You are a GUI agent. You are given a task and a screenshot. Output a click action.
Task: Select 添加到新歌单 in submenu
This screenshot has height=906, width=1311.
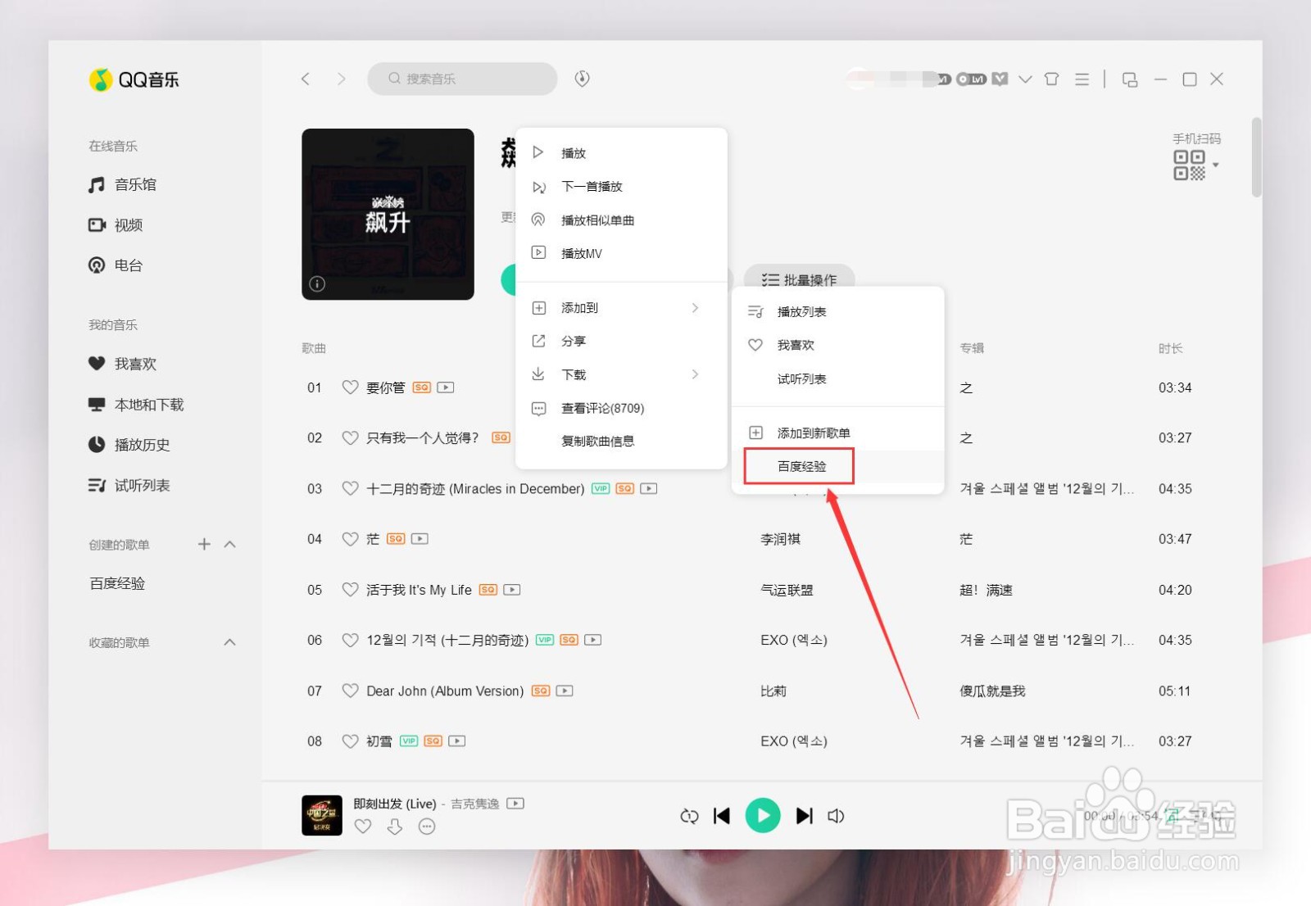coord(837,433)
